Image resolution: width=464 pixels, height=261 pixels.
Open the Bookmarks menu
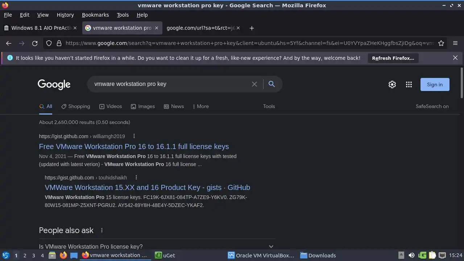[95, 15]
